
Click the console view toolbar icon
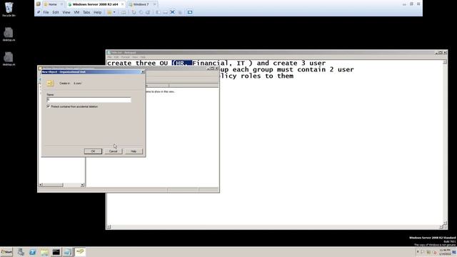[190, 12]
